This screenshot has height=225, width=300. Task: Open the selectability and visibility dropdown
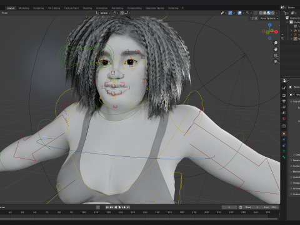pyautogui.click(x=223, y=13)
